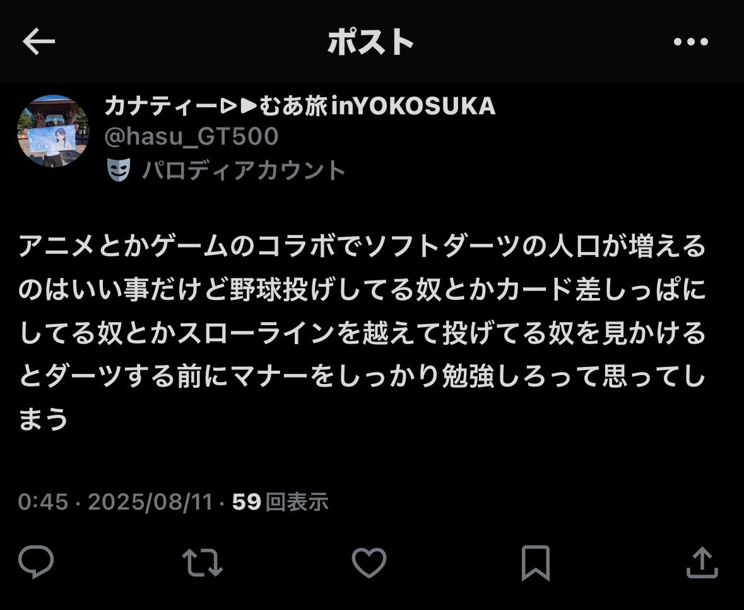Image resolution: width=744 pixels, height=610 pixels.
Task: Reply to the post via speech bubble icon
Action: tap(35, 562)
